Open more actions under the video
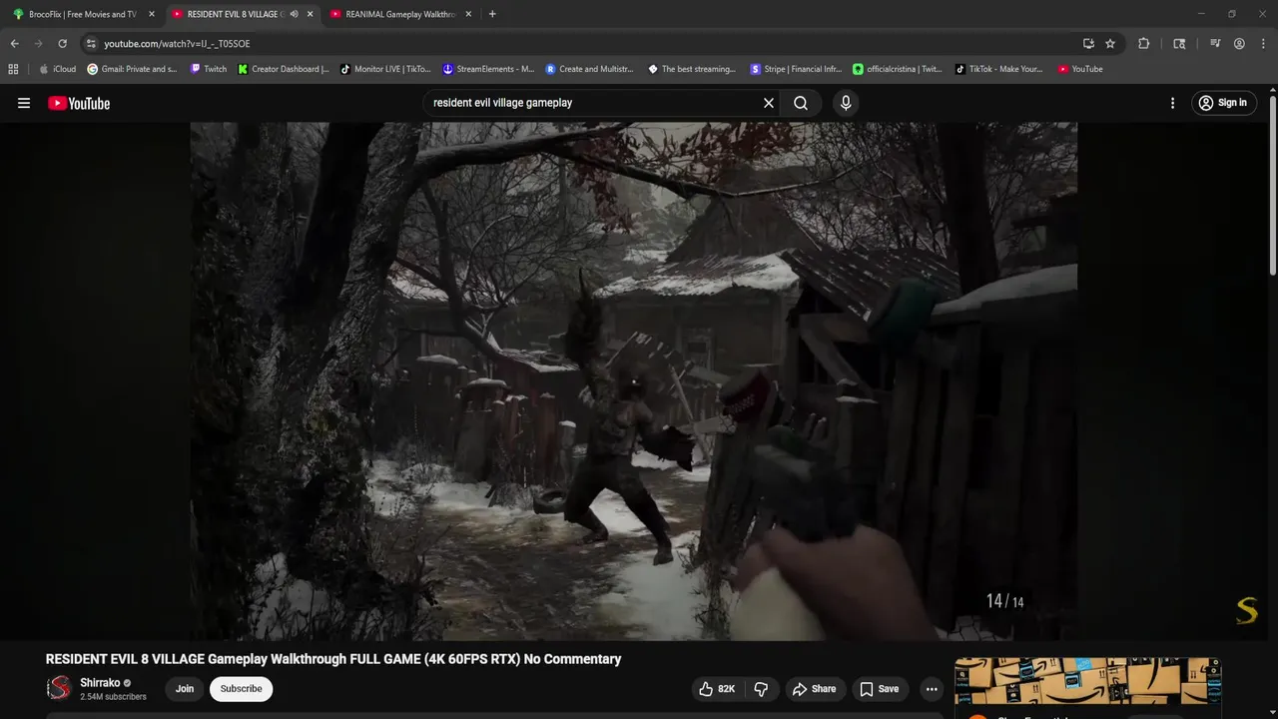 tap(932, 689)
